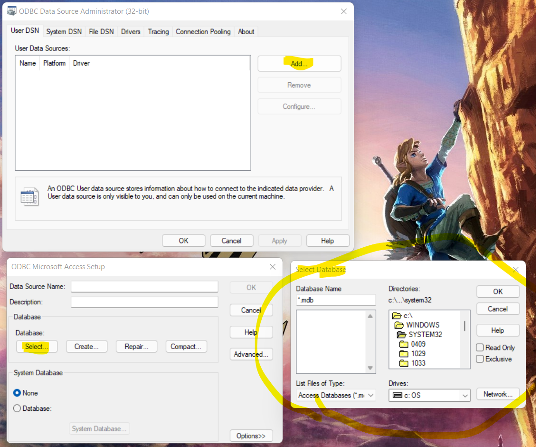Click Select to choose a database
Image resolution: width=550 pixels, height=447 pixels.
pos(37,347)
